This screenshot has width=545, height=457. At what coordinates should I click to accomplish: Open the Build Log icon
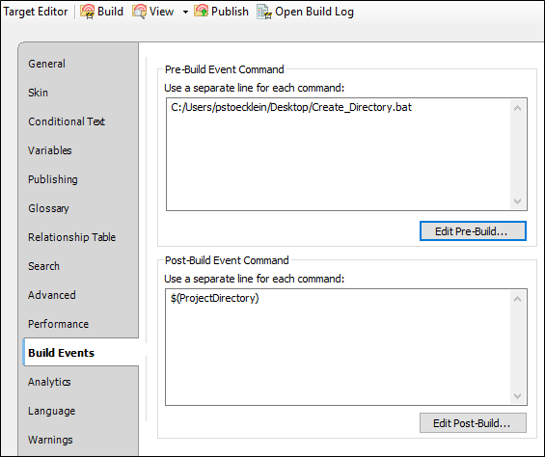click(x=264, y=12)
